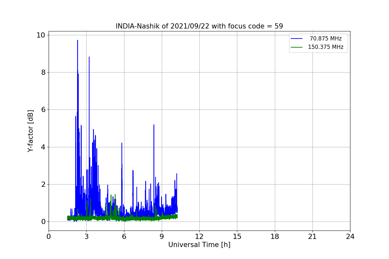Click the green line sample in legend
The width and height of the screenshot is (389, 259).
coord(297,47)
